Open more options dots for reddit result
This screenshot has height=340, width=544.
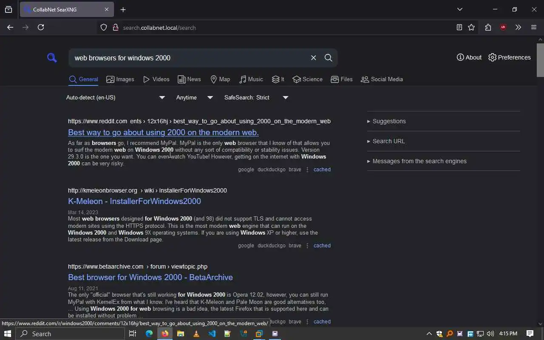(x=307, y=169)
